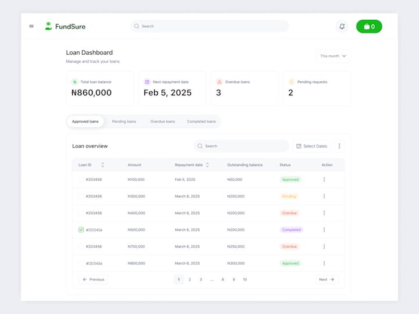Click the Loan overview search field

tap(242, 146)
